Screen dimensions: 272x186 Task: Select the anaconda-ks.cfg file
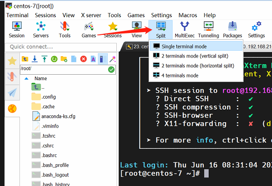[54, 116]
